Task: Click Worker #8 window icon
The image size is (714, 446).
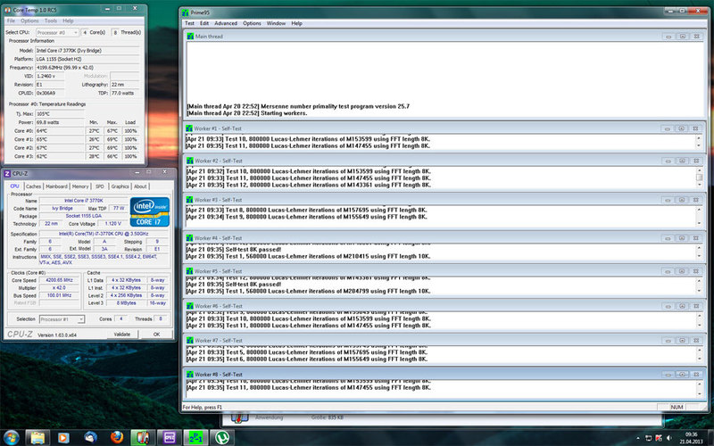Action: 189,374
